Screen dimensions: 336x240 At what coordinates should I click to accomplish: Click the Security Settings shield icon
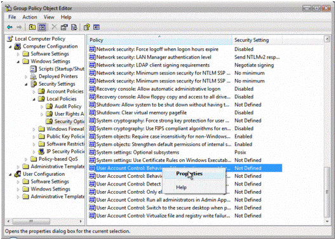click(x=34, y=84)
